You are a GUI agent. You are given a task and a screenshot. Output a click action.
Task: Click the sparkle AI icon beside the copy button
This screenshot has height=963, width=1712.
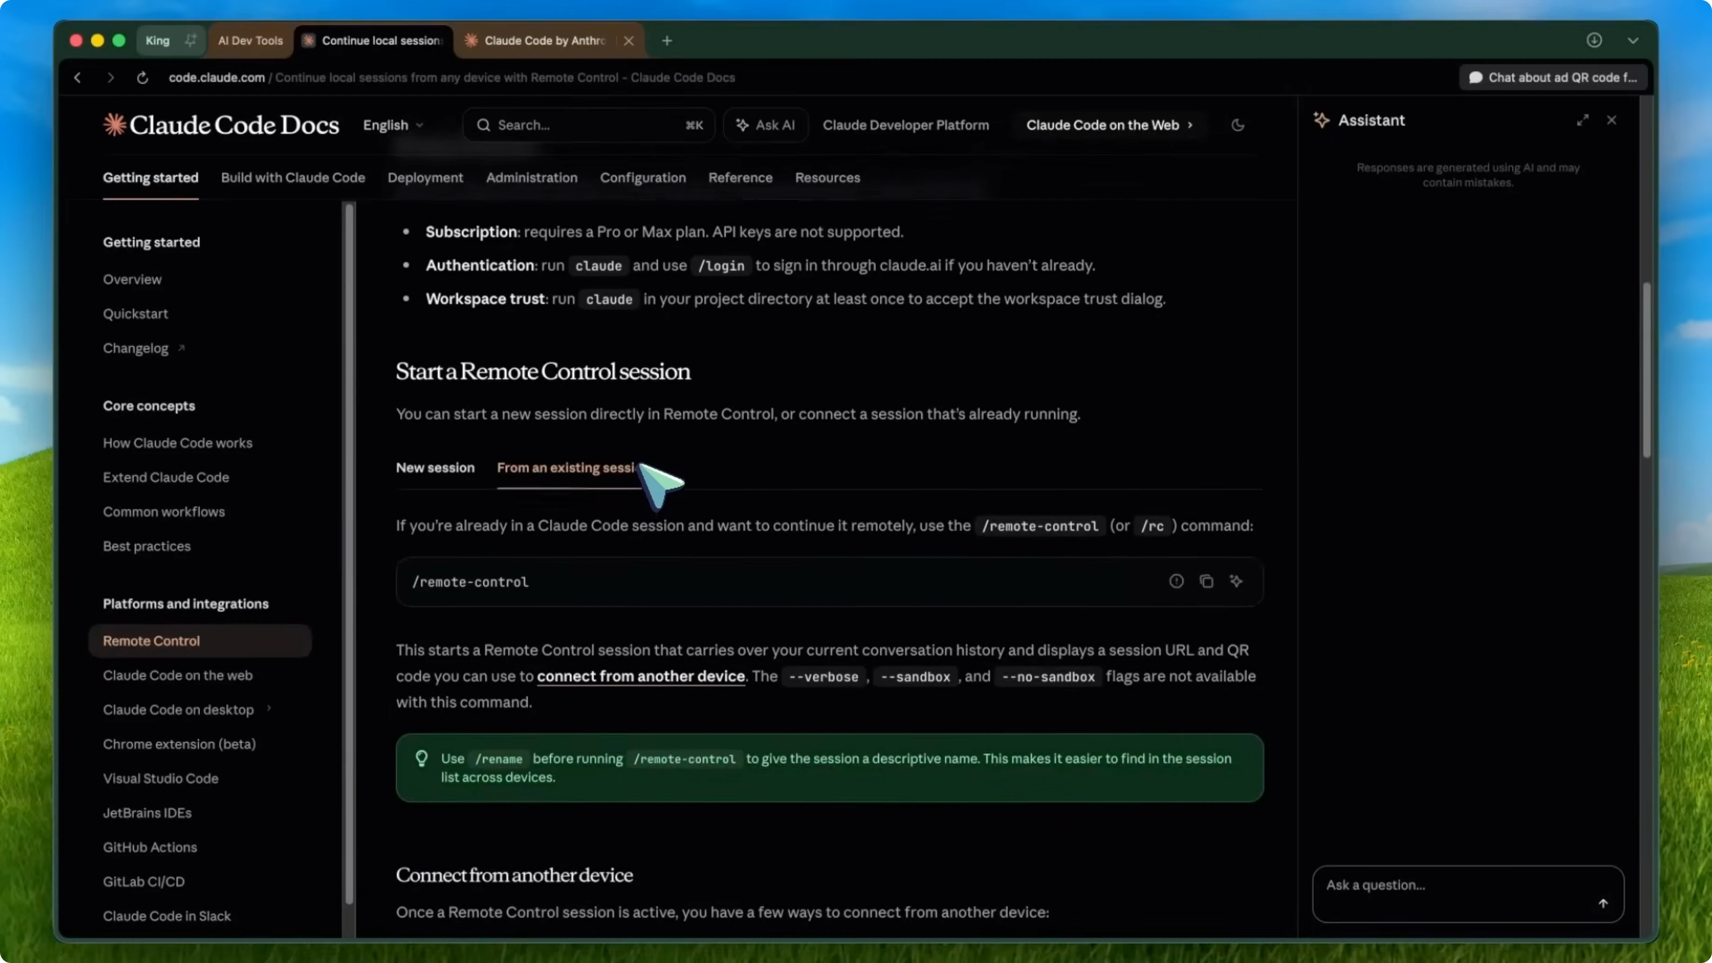click(x=1237, y=581)
